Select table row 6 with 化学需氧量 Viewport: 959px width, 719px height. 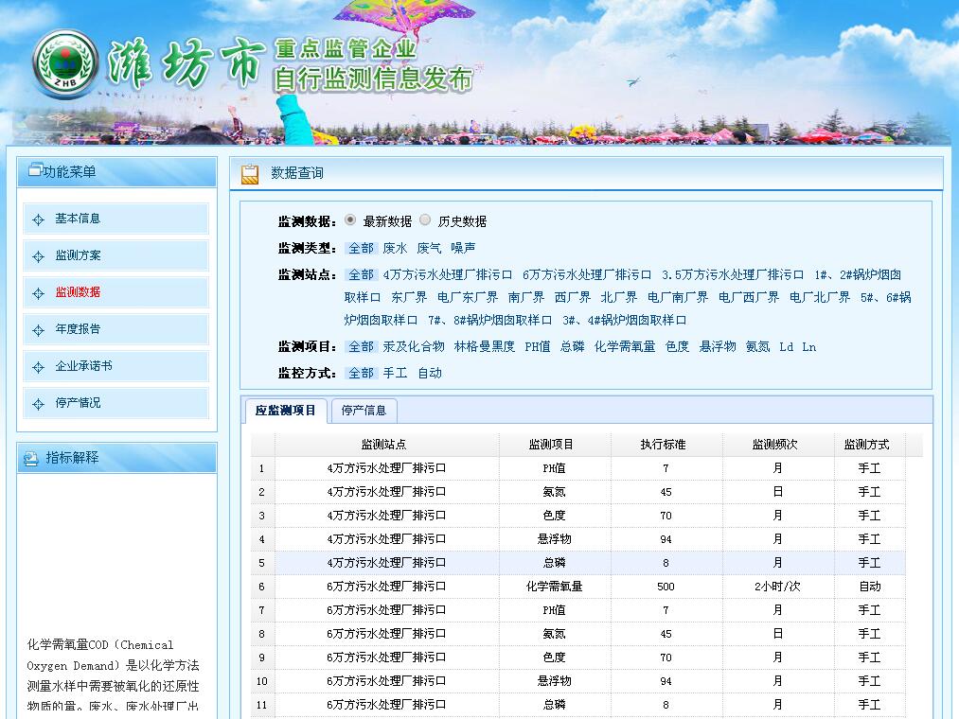(x=554, y=587)
